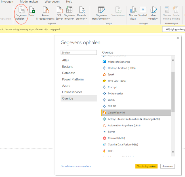This screenshot has width=185, height=177.
Task: Open Power BI-gegevenssets
Action: (x=45, y=13)
